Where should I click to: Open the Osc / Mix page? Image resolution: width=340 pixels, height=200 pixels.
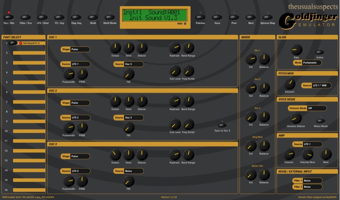click(8, 17)
